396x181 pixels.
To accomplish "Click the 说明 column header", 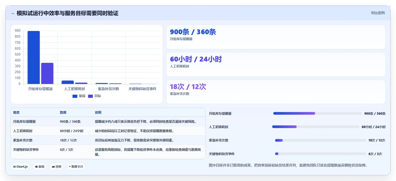I will (x=98, y=113).
